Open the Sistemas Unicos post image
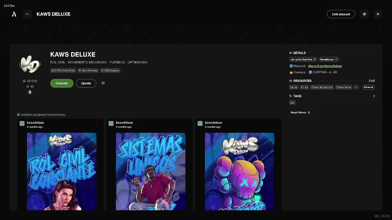The width and height of the screenshot is (392, 220). pos(151,171)
